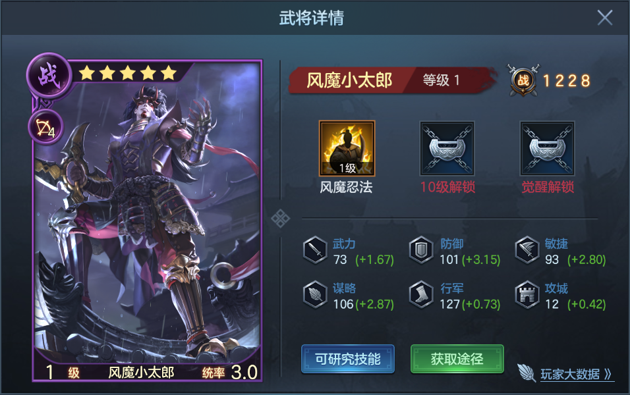Click the five-star rating row

coord(128,73)
